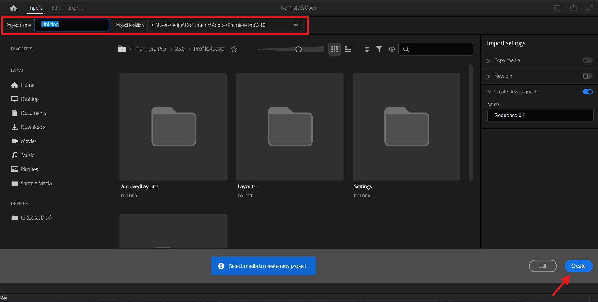Image resolution: width=598 pixels, height=302 pixels.
Task: Click the Create button
Action: pyautogui.click(x=578, y=266)
